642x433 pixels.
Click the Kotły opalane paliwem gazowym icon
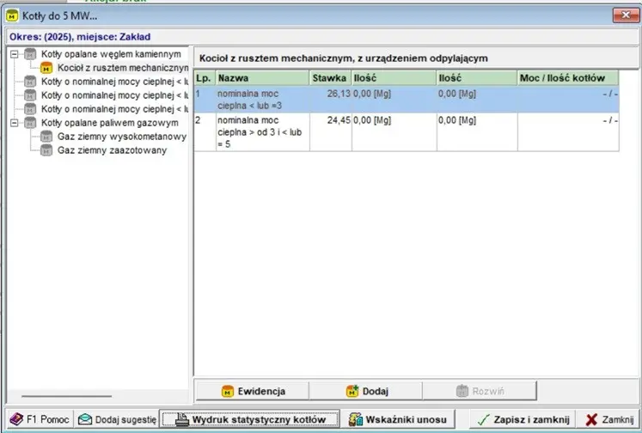tap(30, 123)
